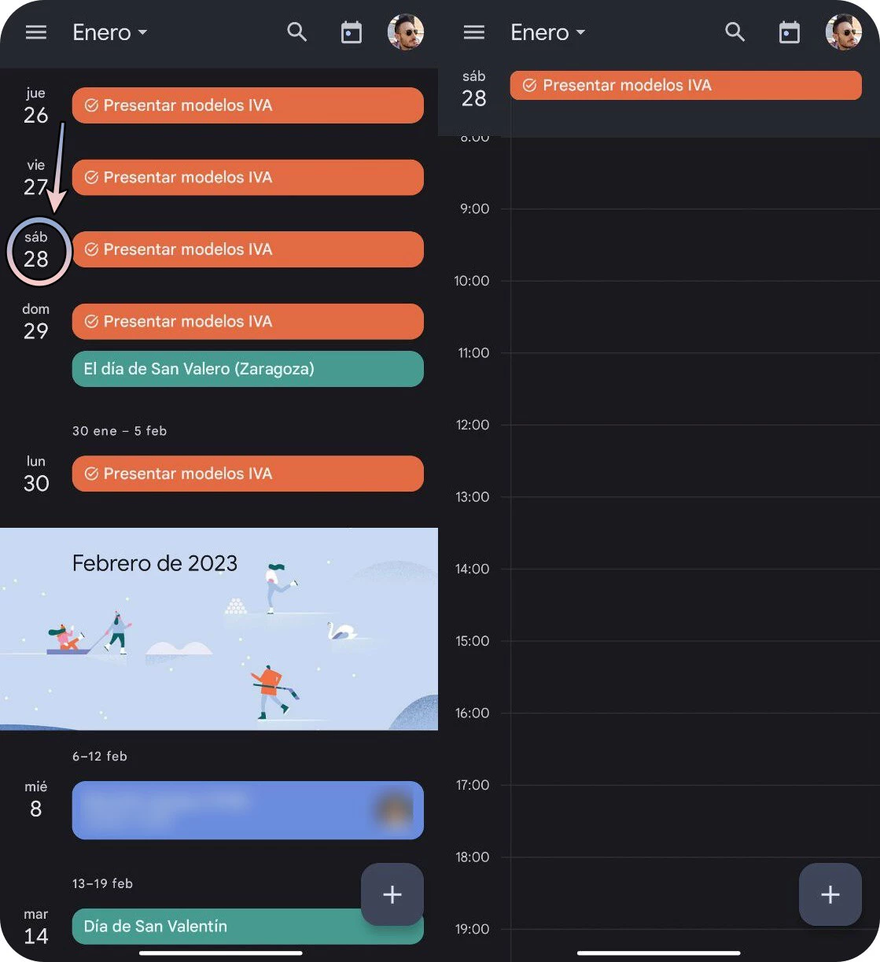Tap the search icon in the right panel
This screenshot has width=880, height=962.
[x=735, y=32]
